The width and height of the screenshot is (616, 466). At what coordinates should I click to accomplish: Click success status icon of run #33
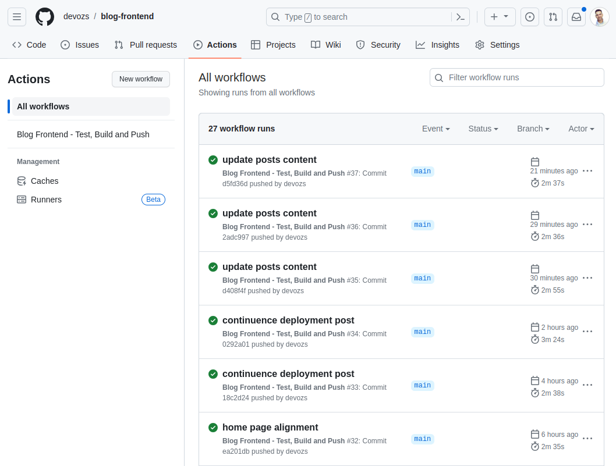point(213,373)
